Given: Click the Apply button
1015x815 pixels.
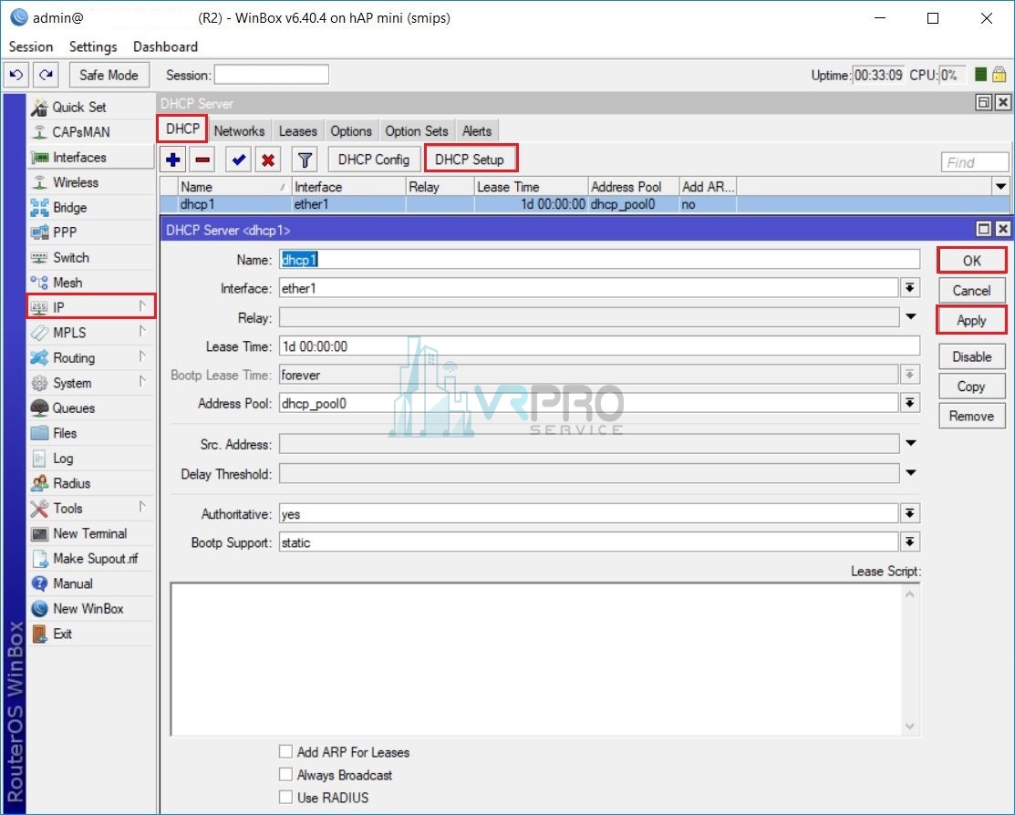Looking at the screenshot, I should 971,320.
